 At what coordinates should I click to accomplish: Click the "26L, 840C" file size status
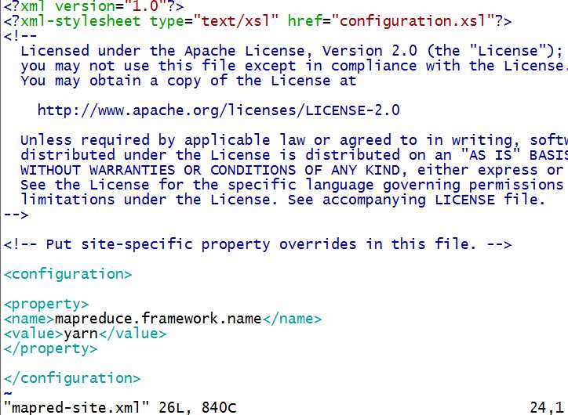[x=198, y=408]
